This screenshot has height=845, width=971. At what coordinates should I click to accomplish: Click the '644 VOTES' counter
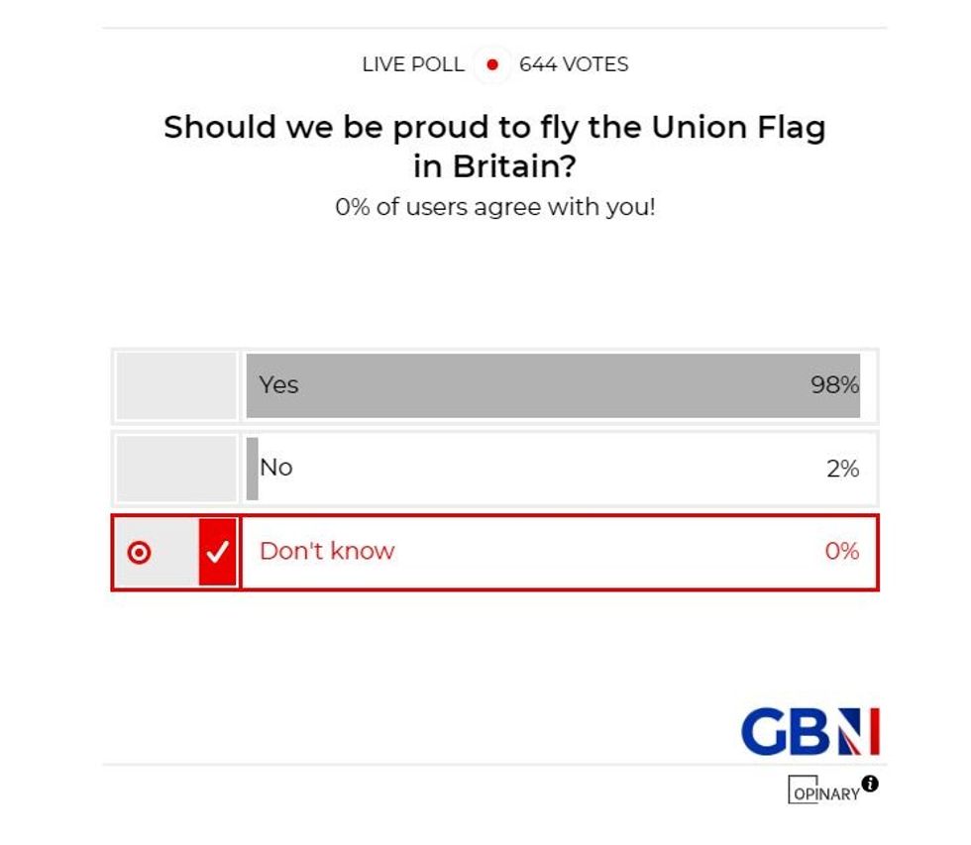(574, 65)
